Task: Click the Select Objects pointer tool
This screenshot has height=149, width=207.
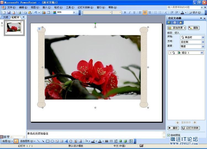Action: coord(16,141)
